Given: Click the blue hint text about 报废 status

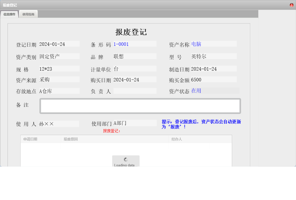Looking at the screenshot, I should coord(201,124).
